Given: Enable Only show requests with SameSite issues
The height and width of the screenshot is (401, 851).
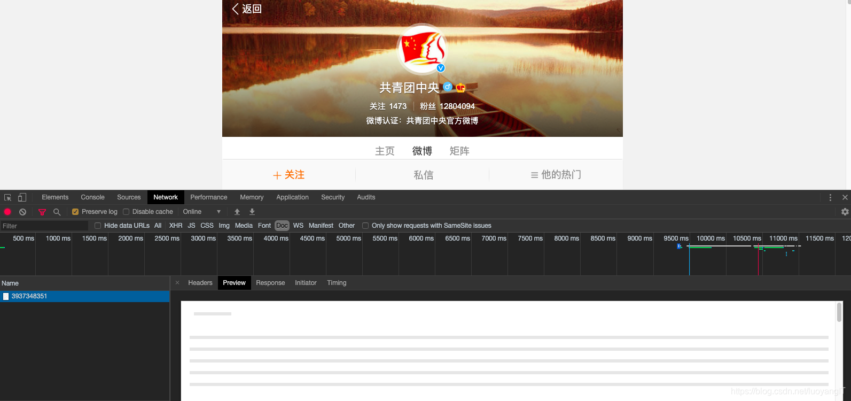Looking at the screenshot, I should click(x=365, y=226).
